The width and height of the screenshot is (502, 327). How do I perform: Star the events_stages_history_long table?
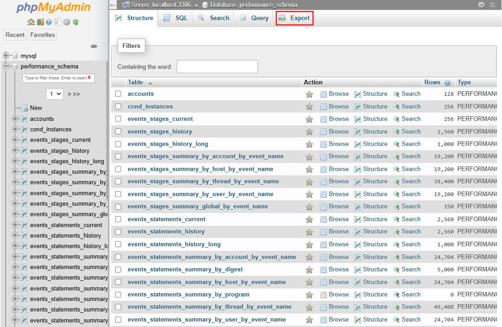click(x=309, y=144)
